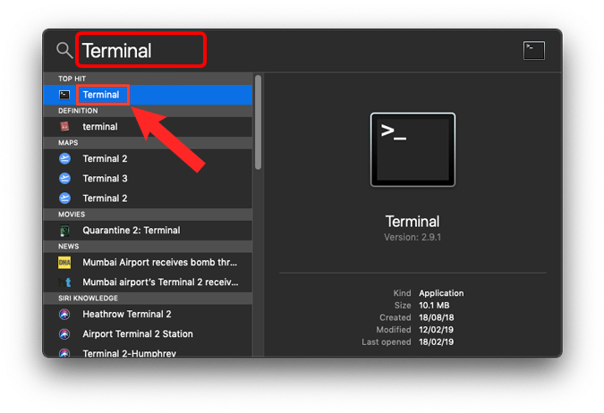Open the Terminal top hit result
Screen dimensions: 604x413
click(x=148, y=95)
